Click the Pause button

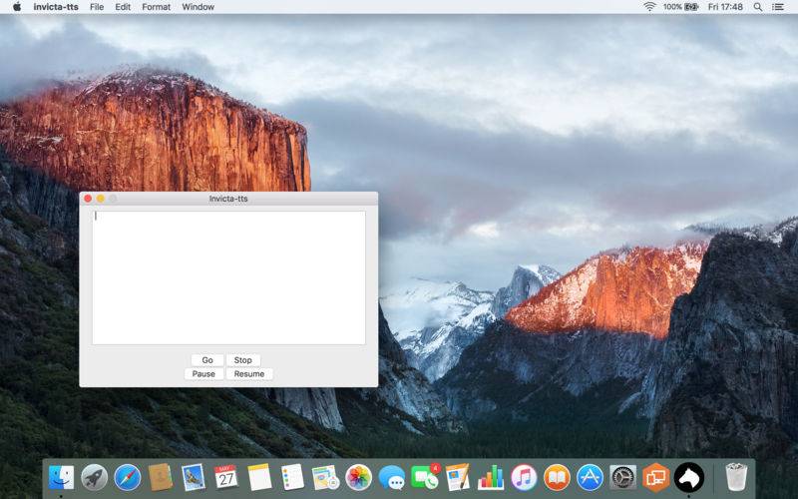[x=203, y=373]
